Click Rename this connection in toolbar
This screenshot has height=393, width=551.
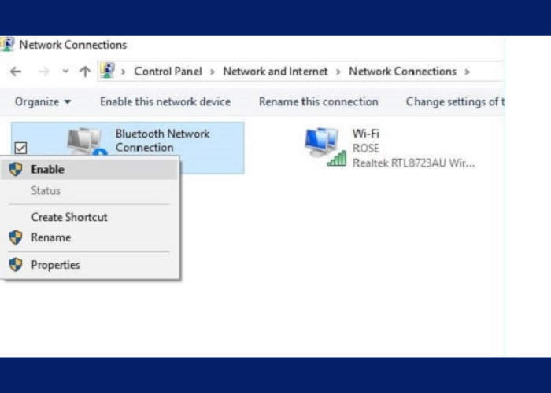pos(318,101)
